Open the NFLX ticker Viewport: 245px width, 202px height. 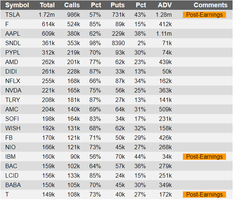pyautogui.click(x=13, y=81)
